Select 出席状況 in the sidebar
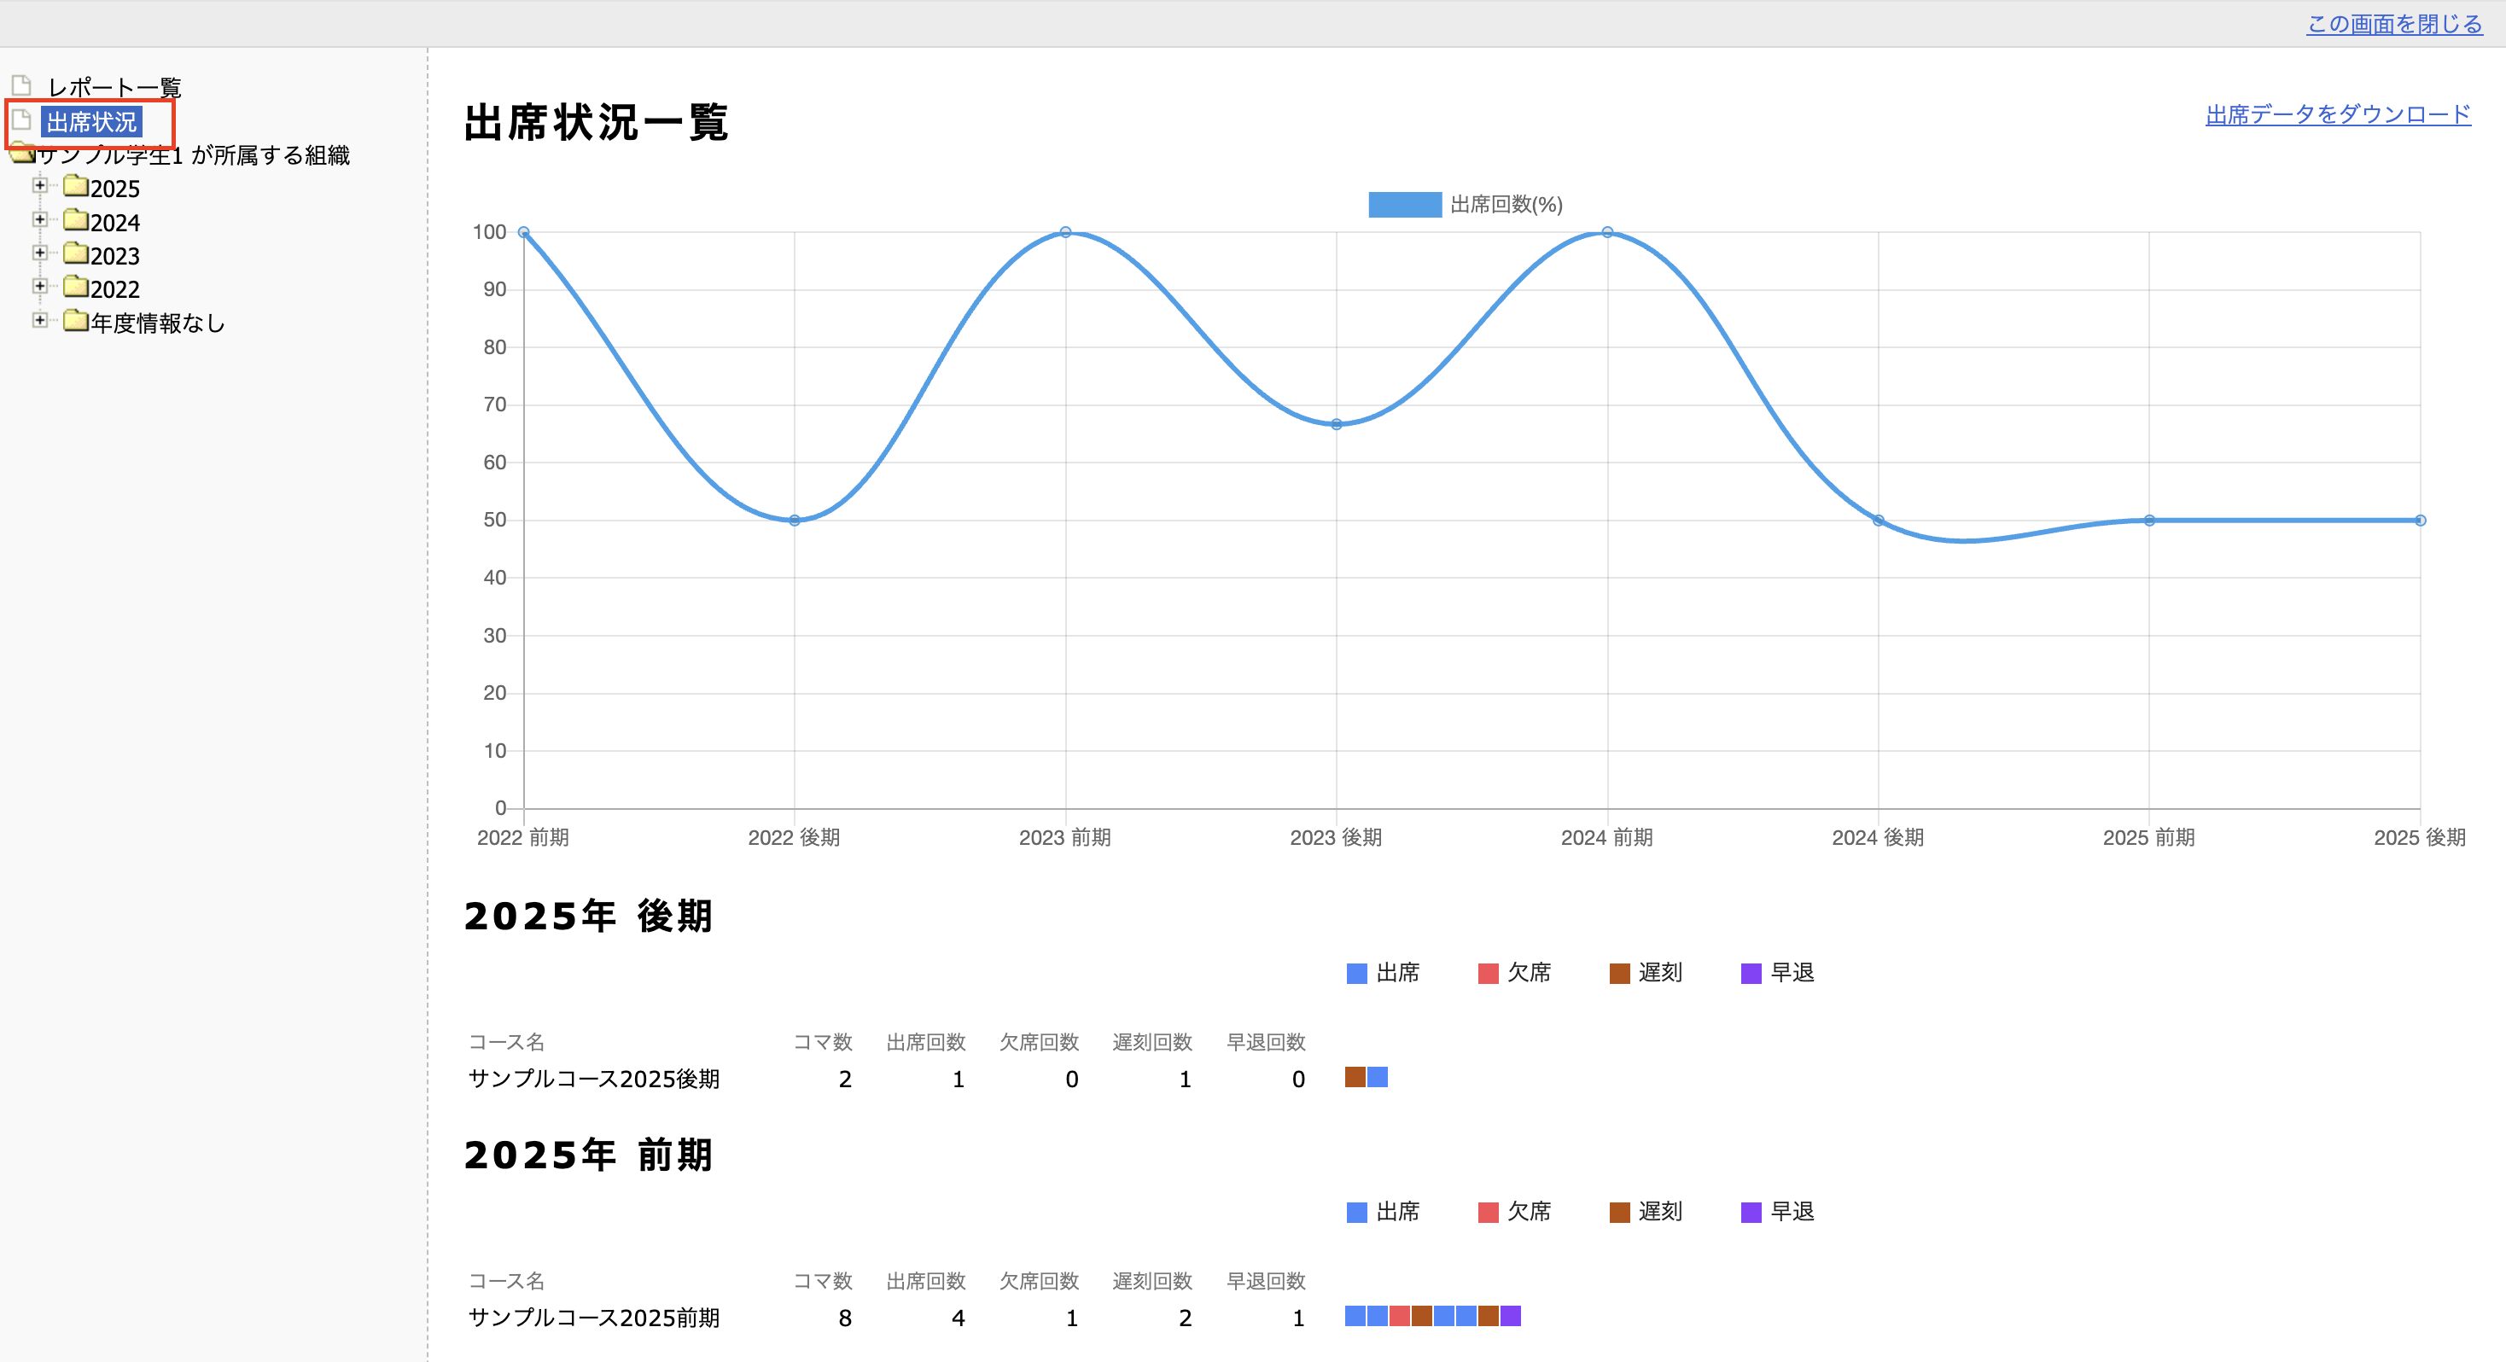2506x1362 pixels. pos(92,121)
